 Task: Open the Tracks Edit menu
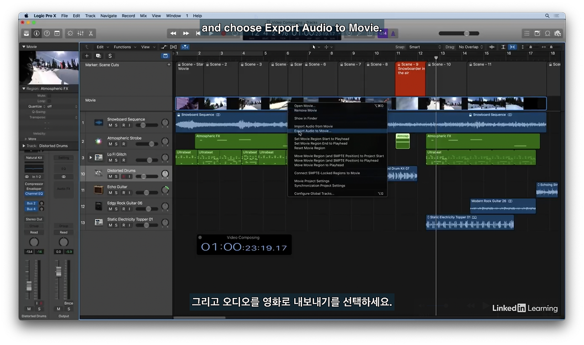pyautogui.click(x=102, y=47)
